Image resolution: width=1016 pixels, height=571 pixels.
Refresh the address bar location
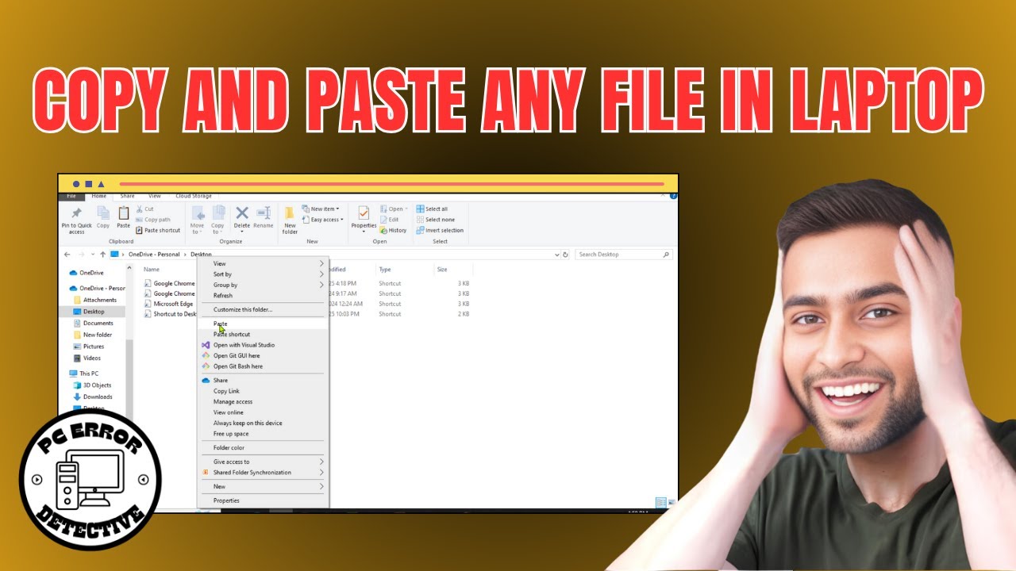click(565, 255)
